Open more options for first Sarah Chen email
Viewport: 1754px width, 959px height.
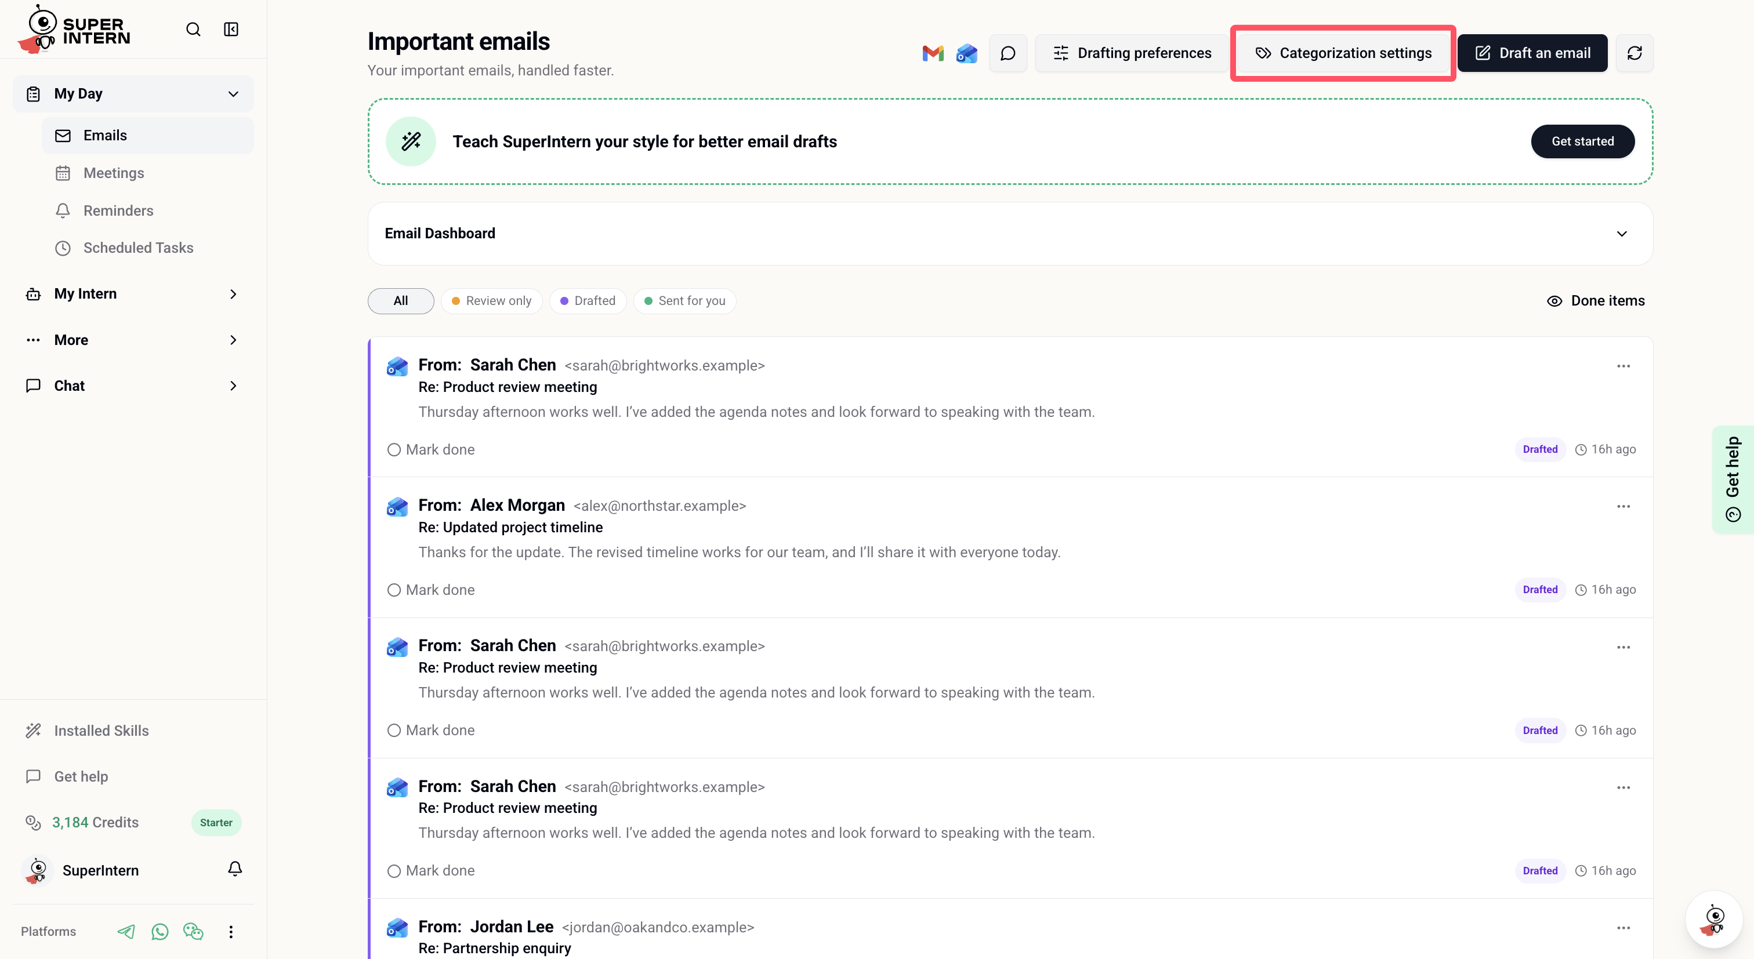pyautogui.click(x=1623, y=366)
